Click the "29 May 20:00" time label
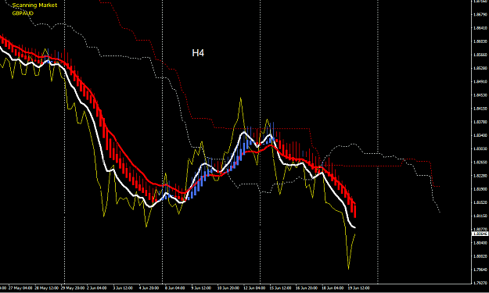This screenshot has height=293, width=489. [73, 288]
